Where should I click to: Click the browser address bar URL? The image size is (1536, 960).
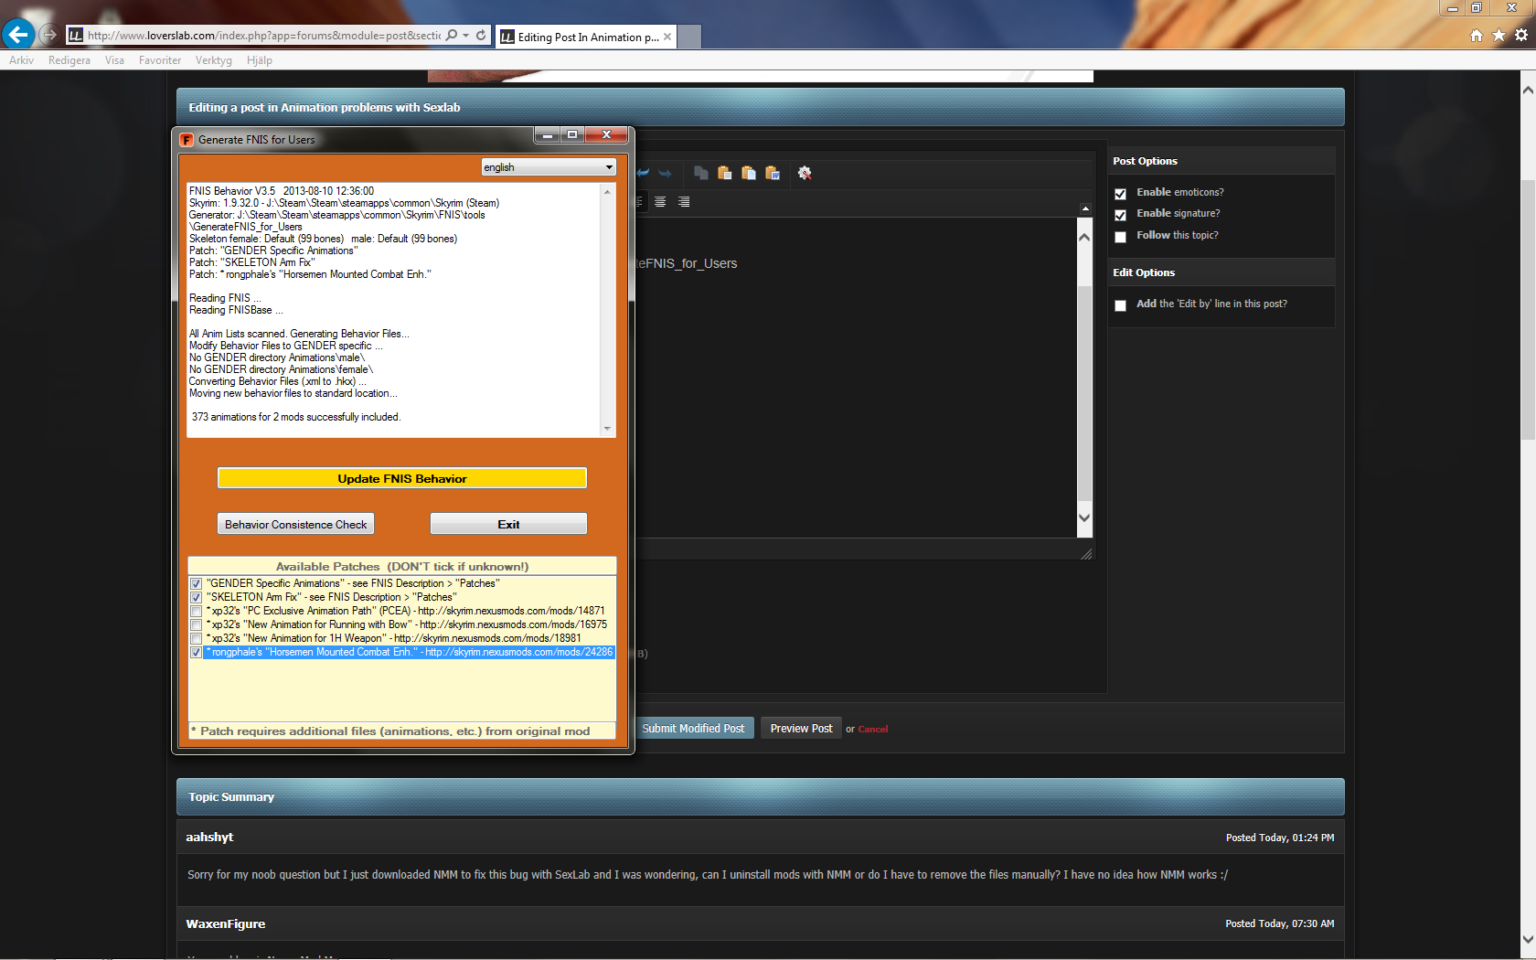[x=263, y=36]
